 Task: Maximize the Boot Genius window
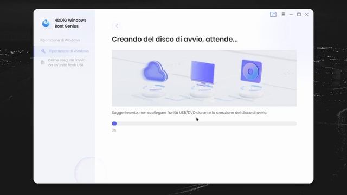[299, 15]
